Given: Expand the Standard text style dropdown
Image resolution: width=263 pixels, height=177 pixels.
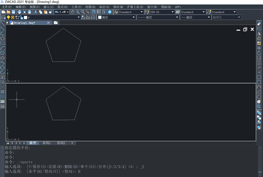Looking at the screenshot, I should pos(141,12).
